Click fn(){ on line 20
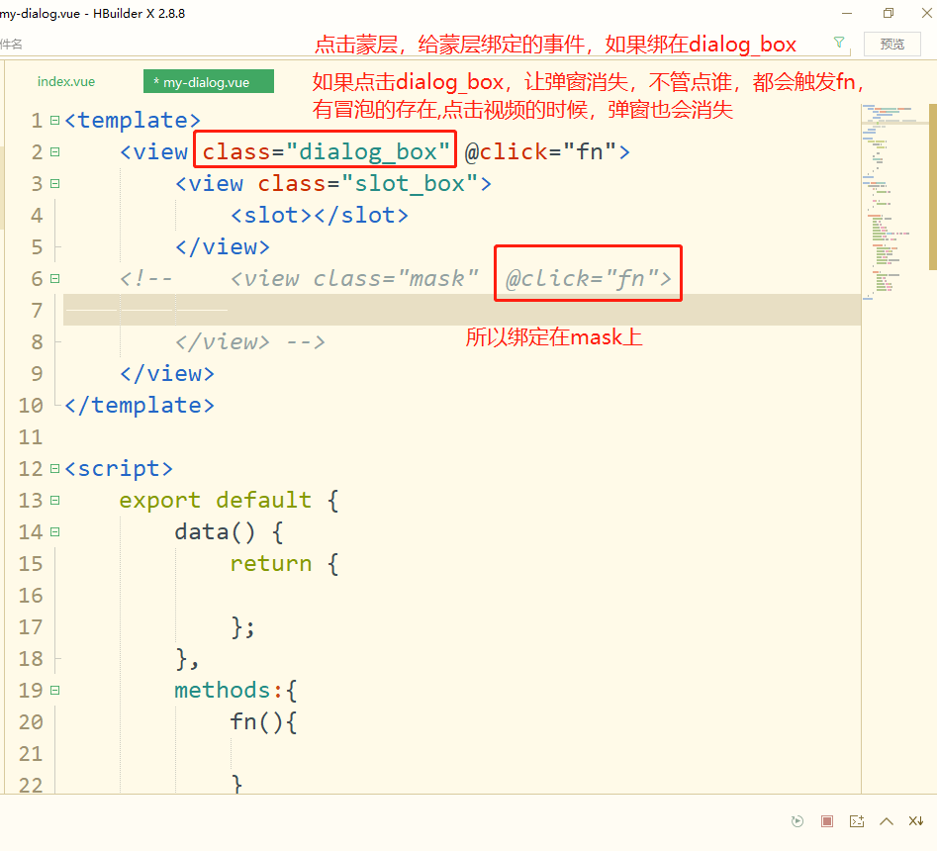Viewport: 937px width, 851px height. (x=263, y=722)
